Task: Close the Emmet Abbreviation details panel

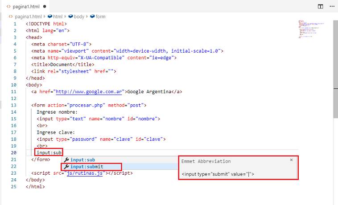Action: (292, 160)
